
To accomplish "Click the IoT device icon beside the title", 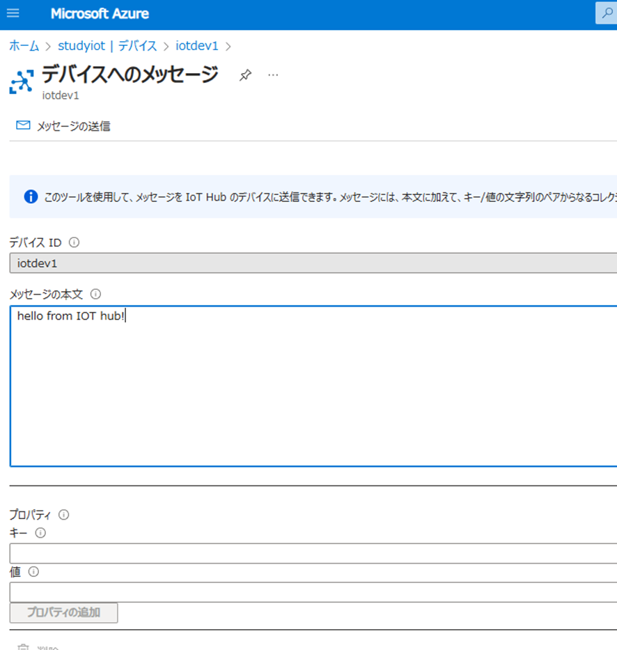I will pos(22,82).
